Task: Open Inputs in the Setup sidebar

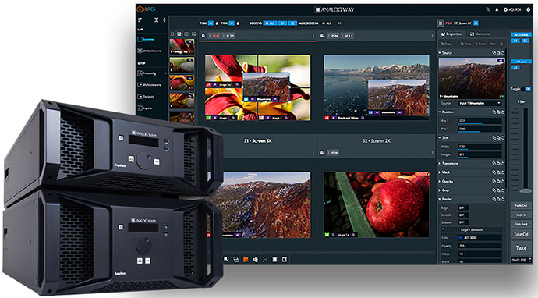Action: (x=145, y=108)
